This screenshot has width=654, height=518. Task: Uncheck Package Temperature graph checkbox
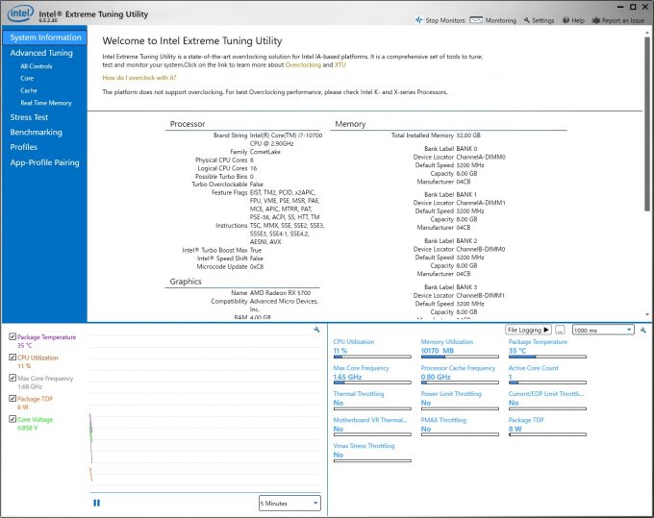click(13, 336)
